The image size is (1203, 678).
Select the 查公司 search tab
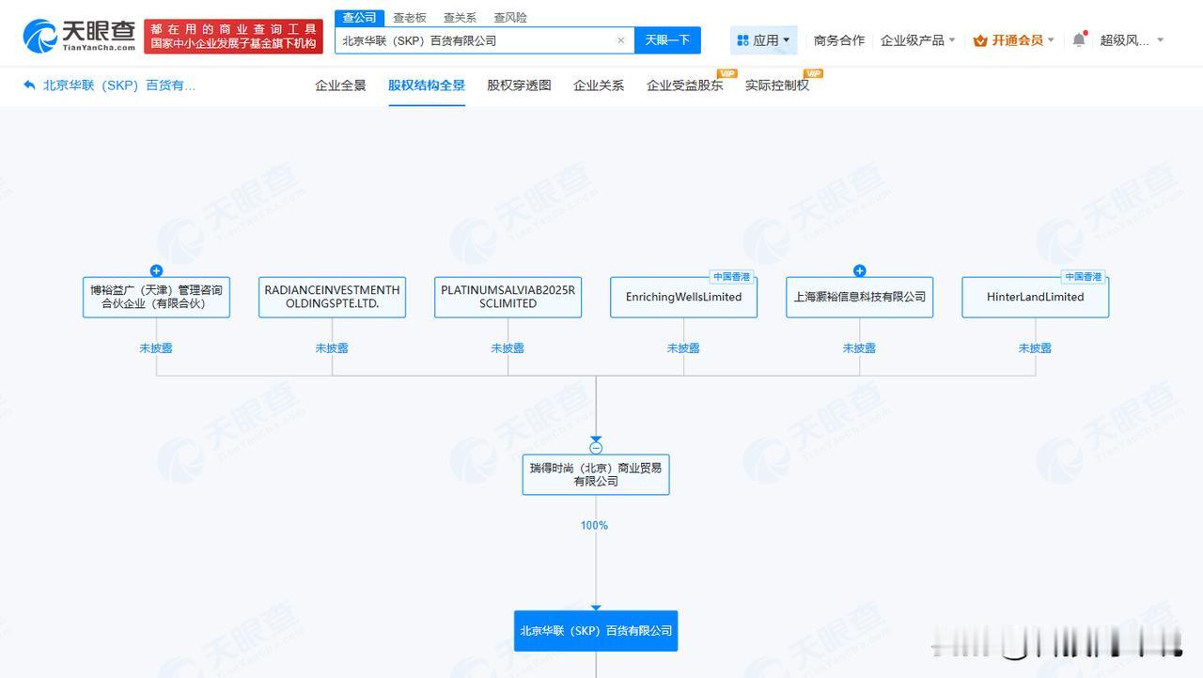click(x=359, y=18)
